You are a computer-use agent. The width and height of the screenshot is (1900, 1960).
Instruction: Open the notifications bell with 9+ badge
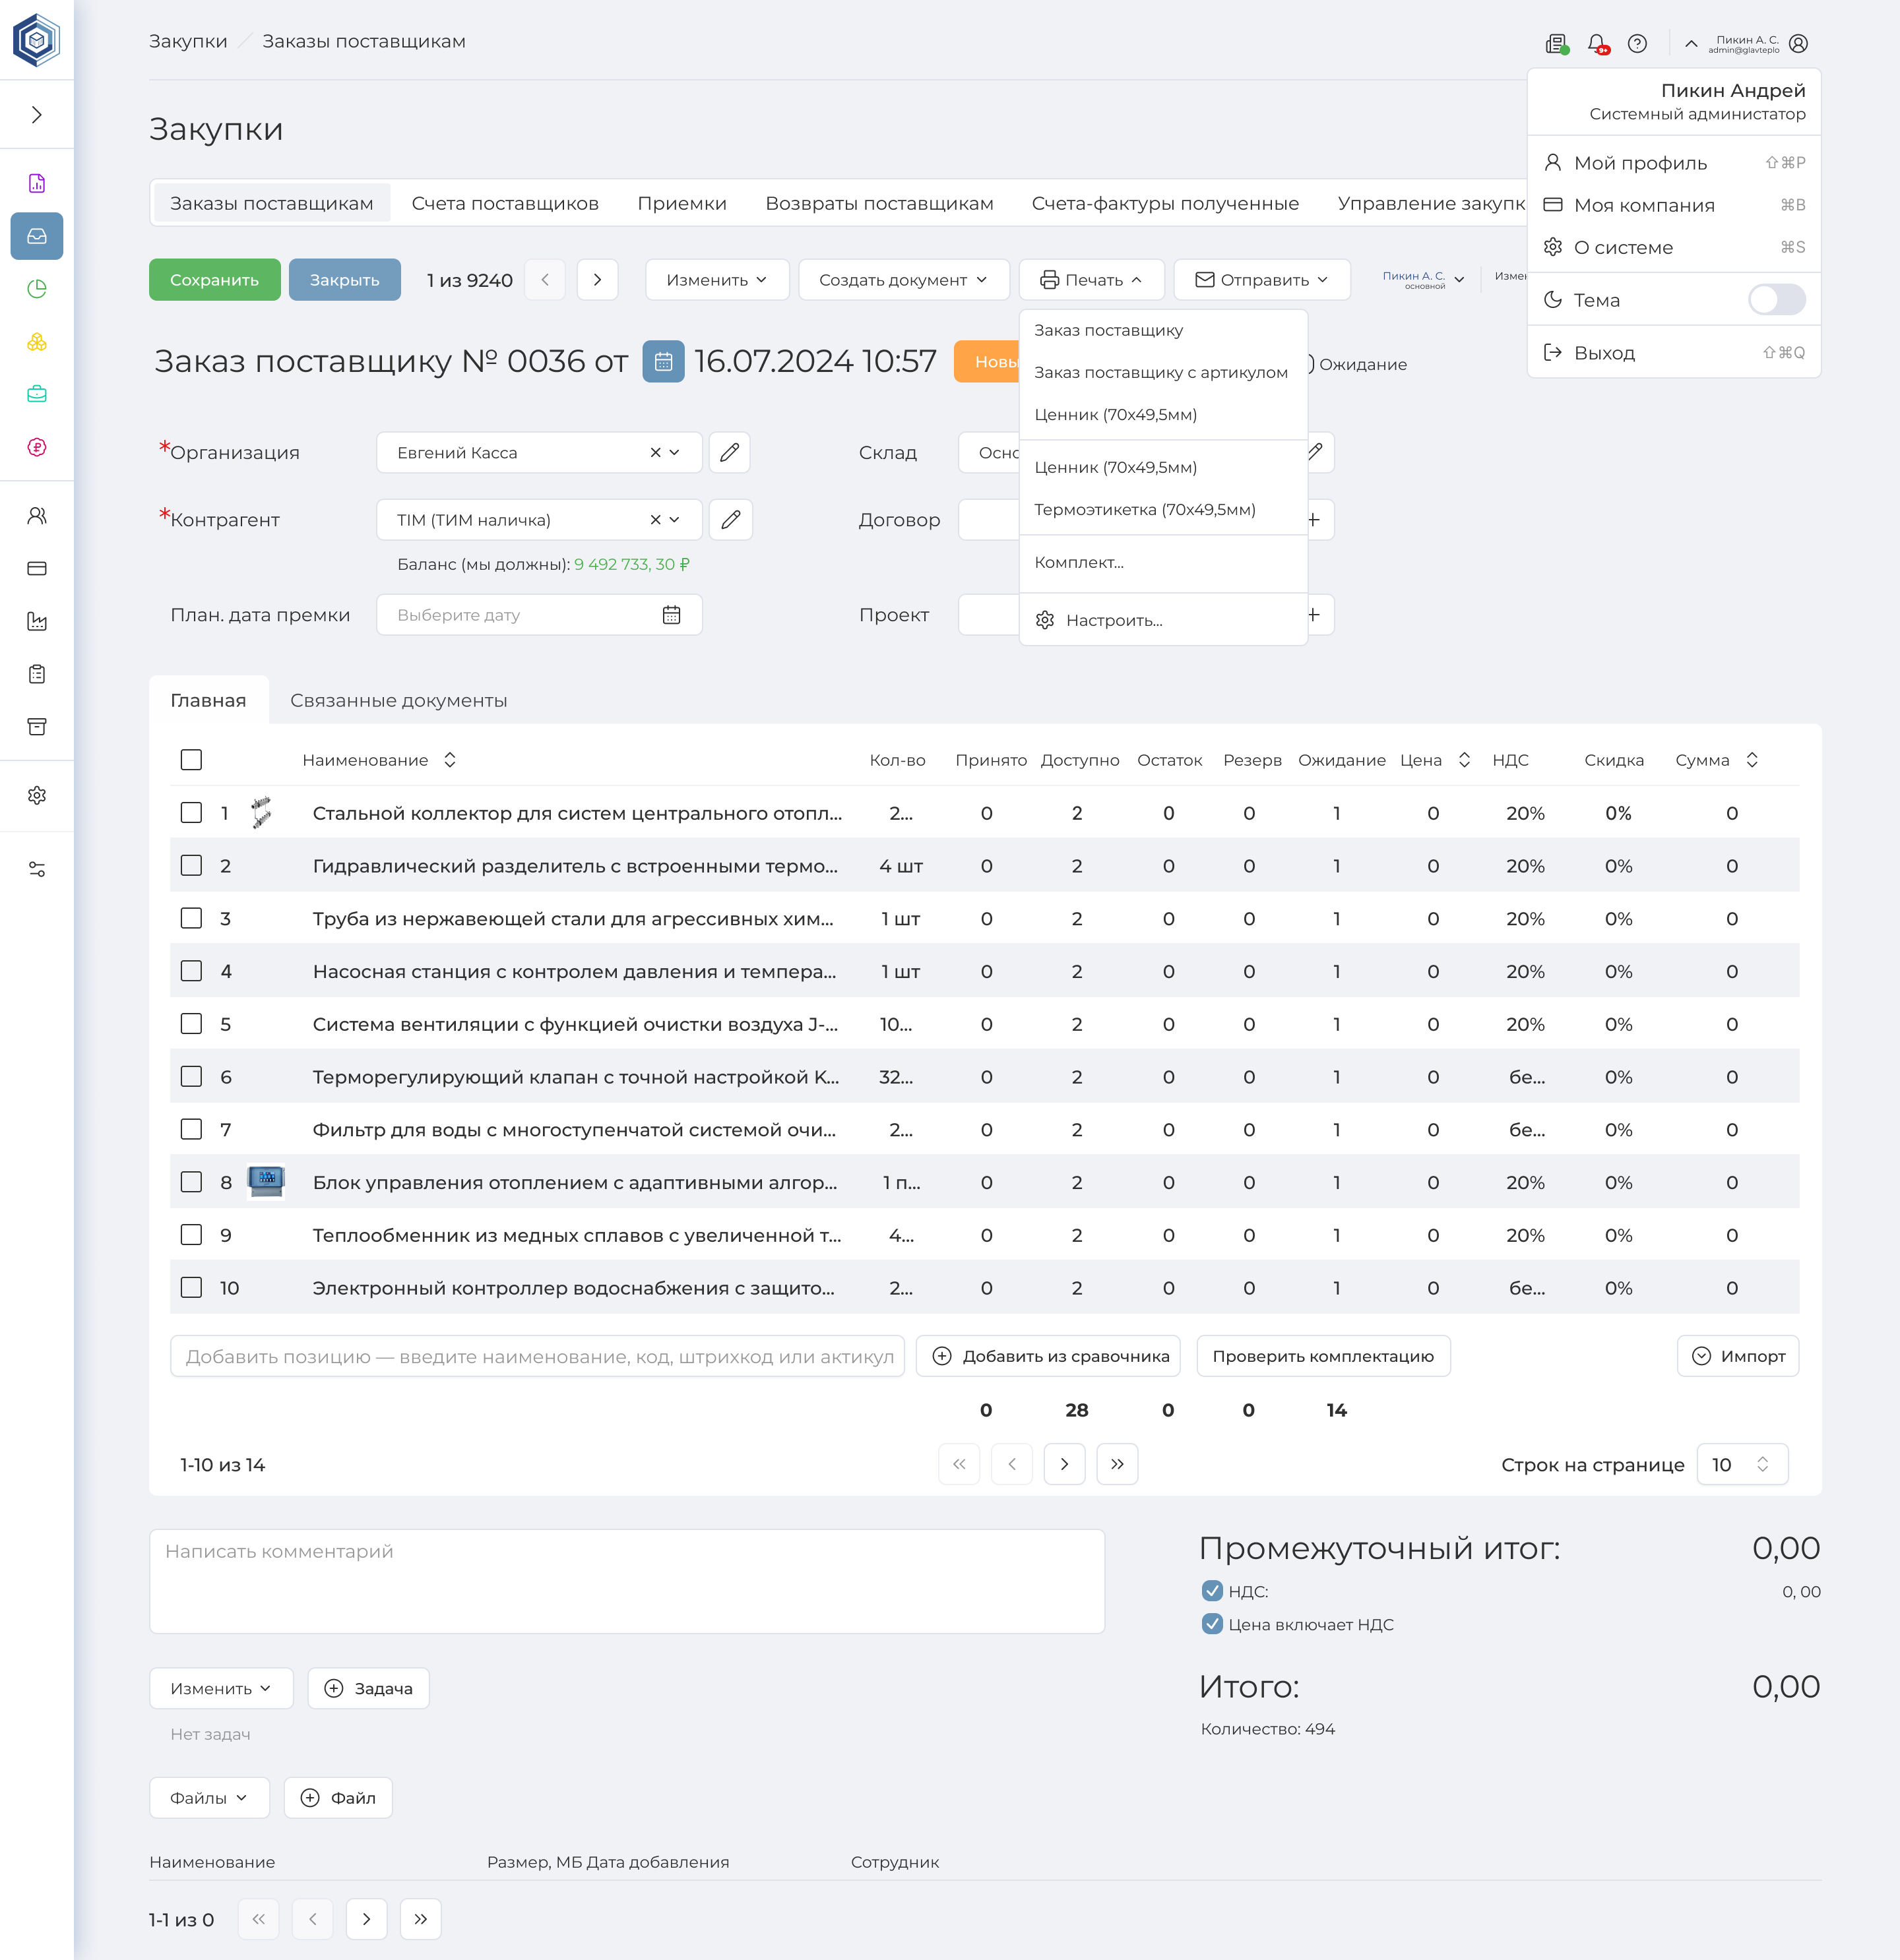(x=1598, y=43)
